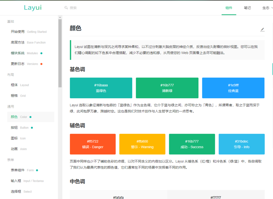Screen dimensions: 273x199
Task: Open 开始使用 Getting Started page
Action: (x=29, y=32)
